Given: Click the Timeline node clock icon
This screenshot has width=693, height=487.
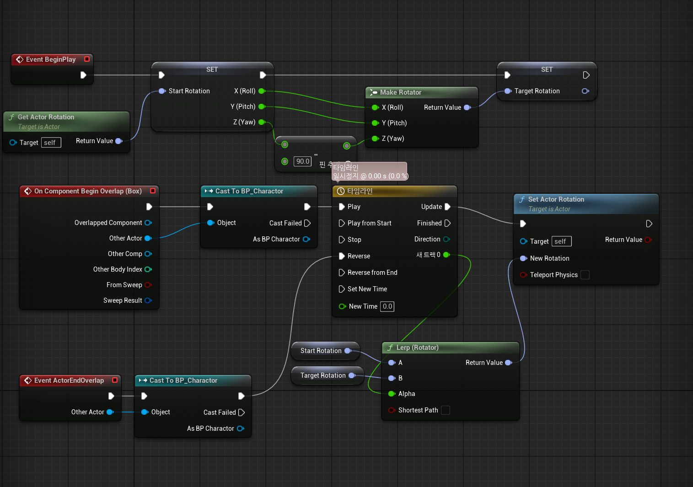Looking at the screenshot, I should (x=341, y=191).
